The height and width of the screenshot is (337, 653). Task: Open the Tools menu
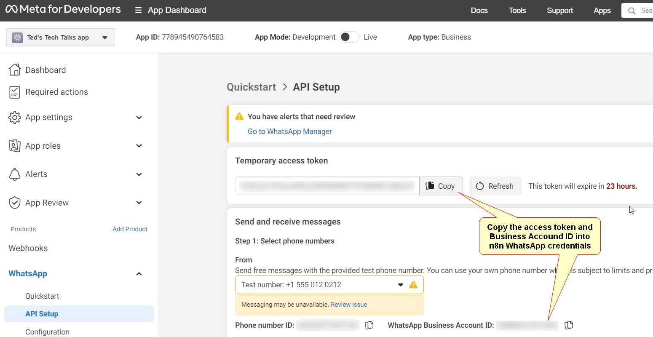pyautogui.click(x=517, y=11)
